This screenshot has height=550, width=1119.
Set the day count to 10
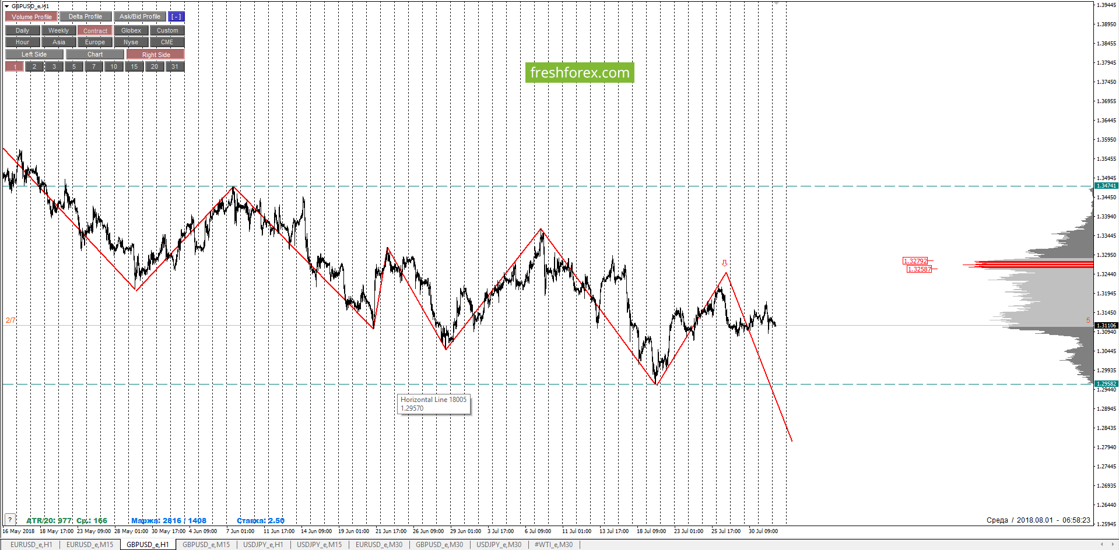114,66
